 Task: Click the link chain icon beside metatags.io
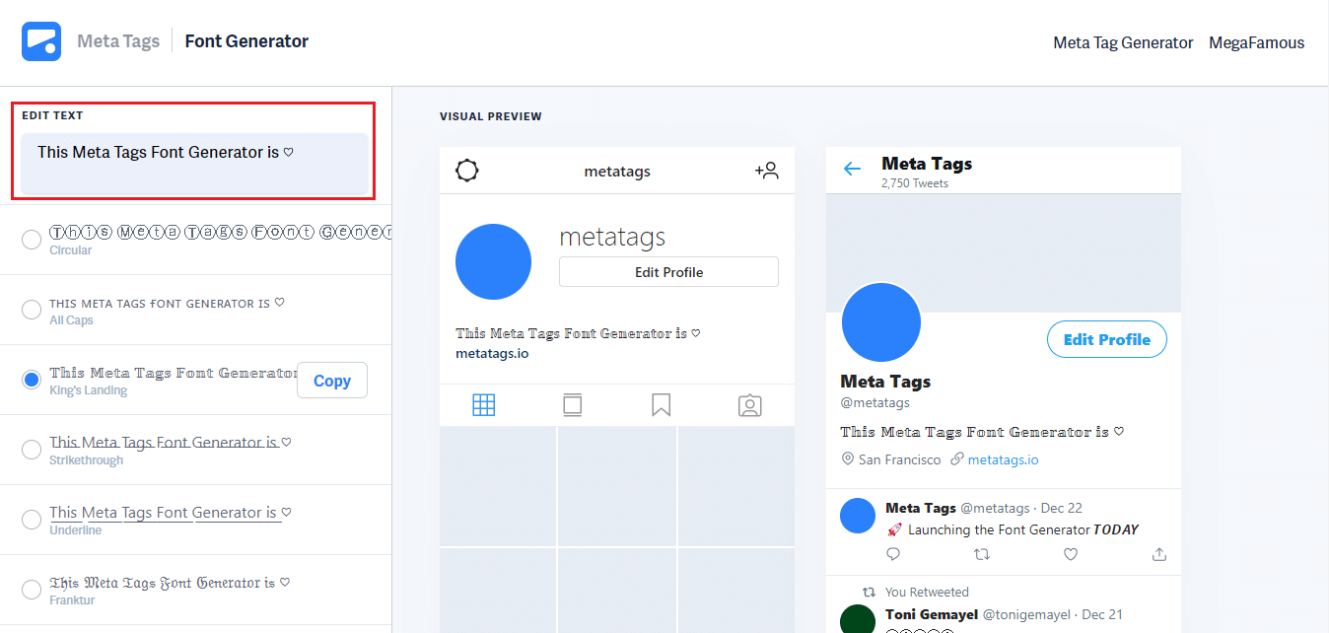[x=956, y=459]
